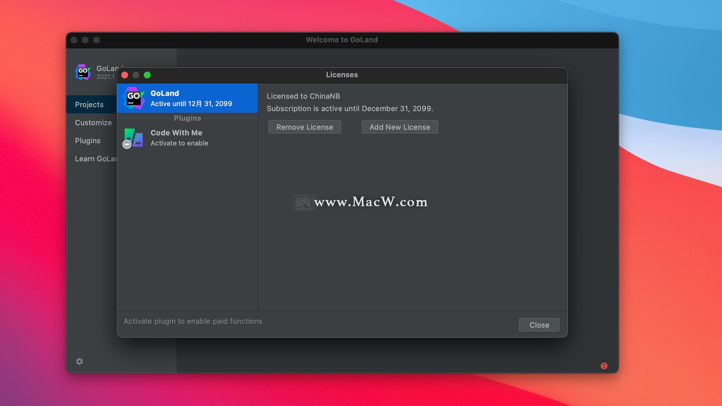Click GoLand logo in Welcome window sidebar

pos(83,72)
